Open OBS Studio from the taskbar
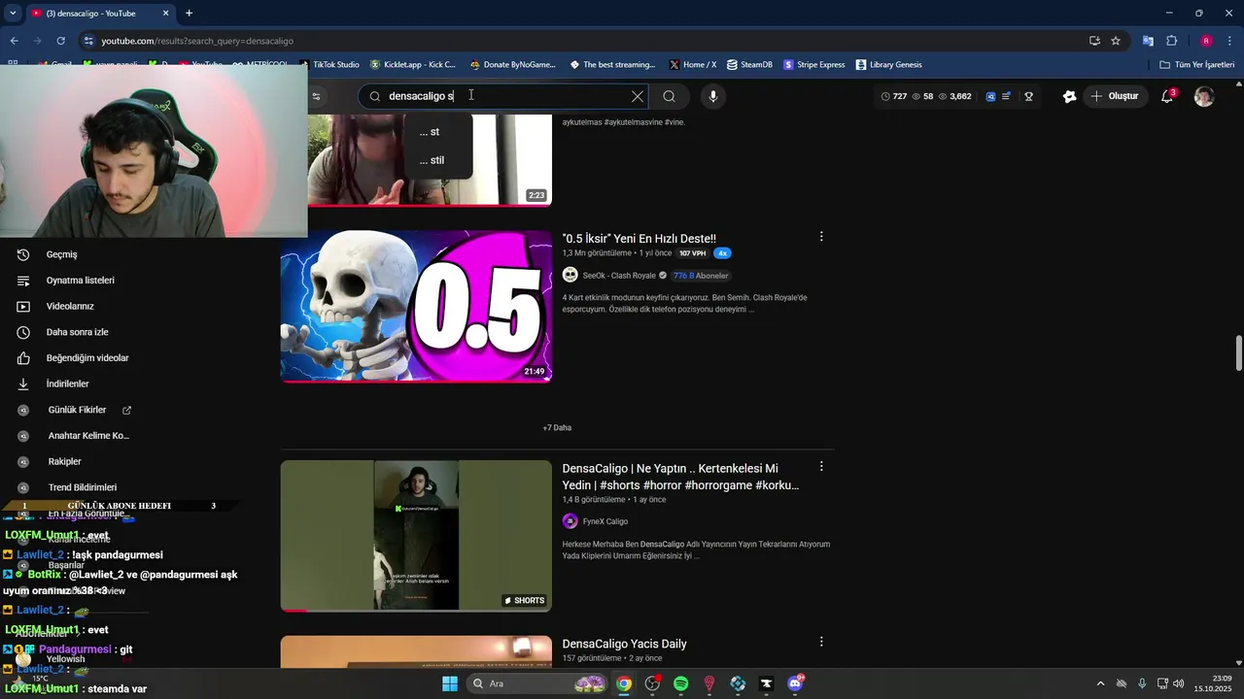Viewport: 1244px width, 699px height. (x=652, y=683)
